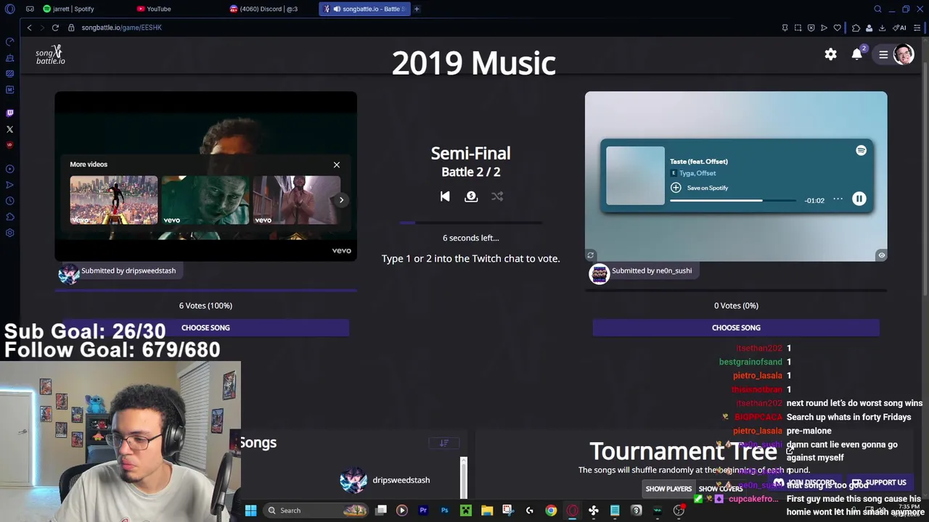Click the browser snapshot tool icon
The height and width of the screenshot is (522, 929).
coord(798,28)
